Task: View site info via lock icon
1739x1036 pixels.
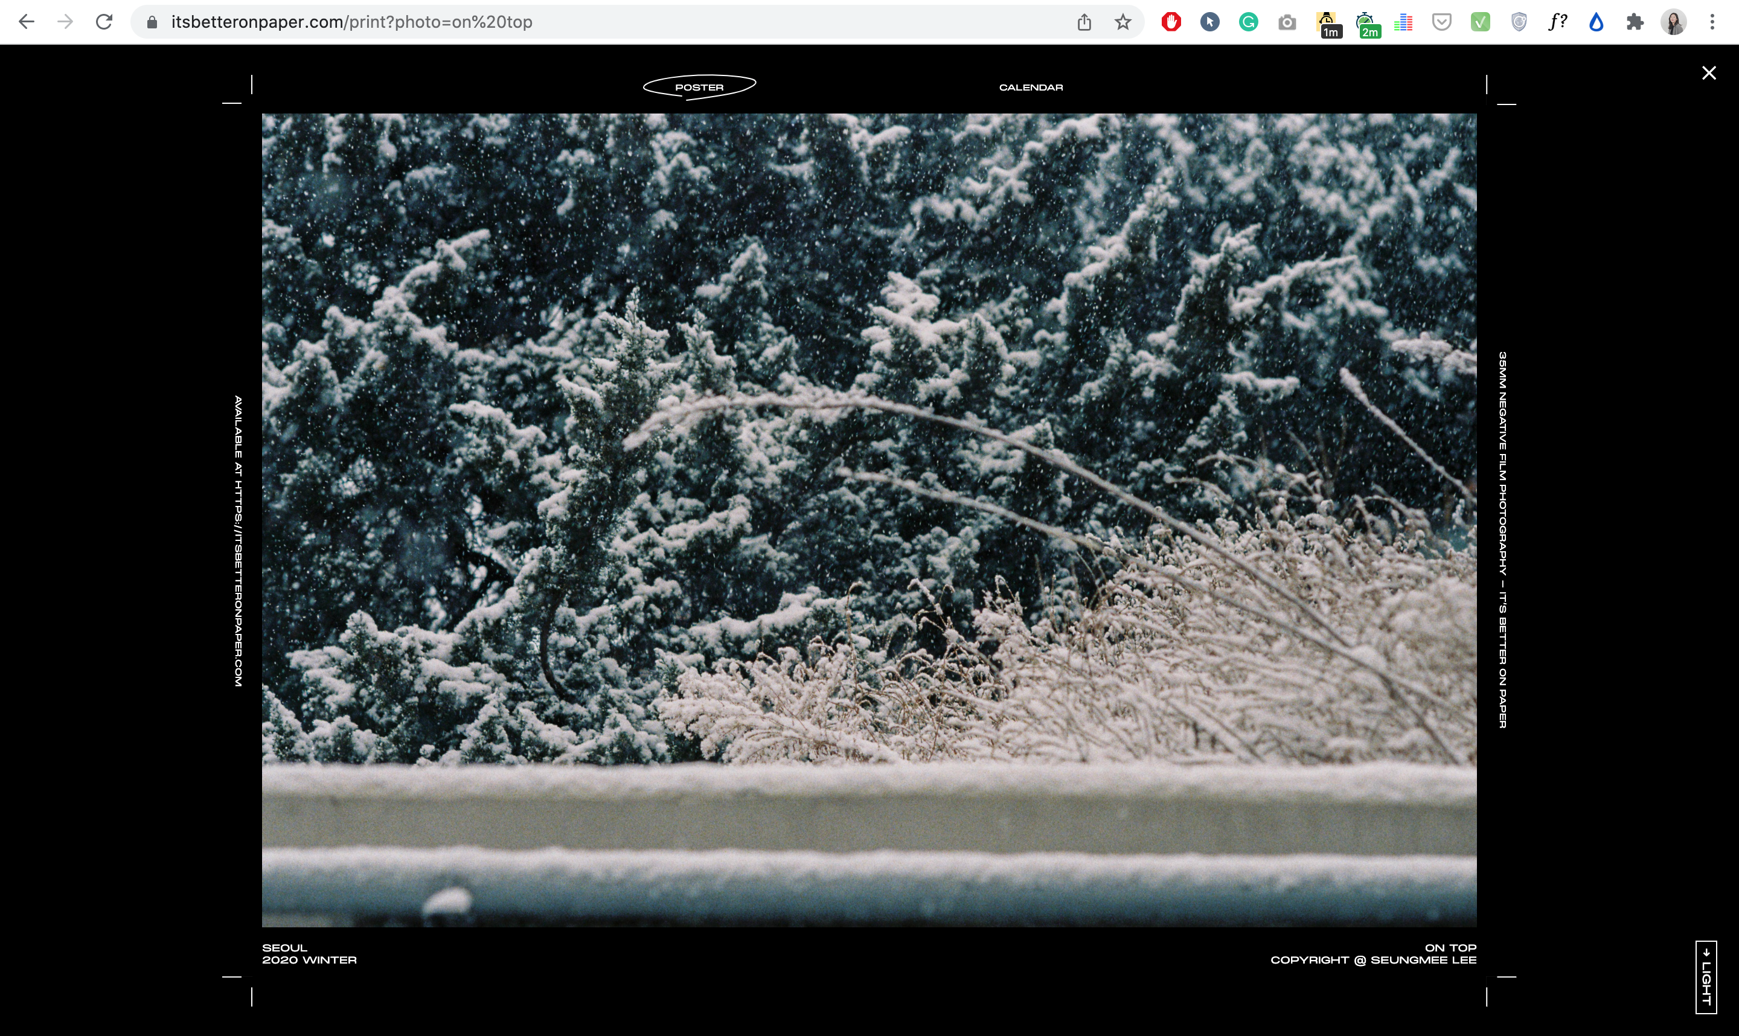Action: [x=152, y=22]
